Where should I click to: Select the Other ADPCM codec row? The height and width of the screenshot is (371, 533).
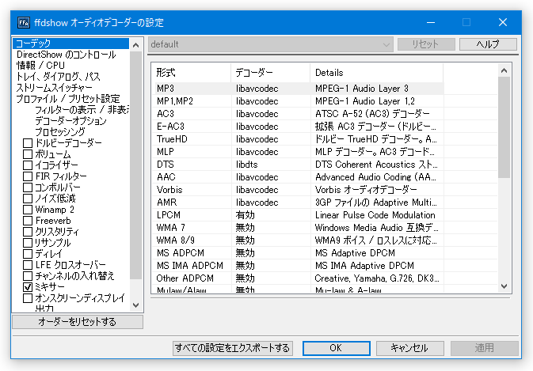pos(299,278)
